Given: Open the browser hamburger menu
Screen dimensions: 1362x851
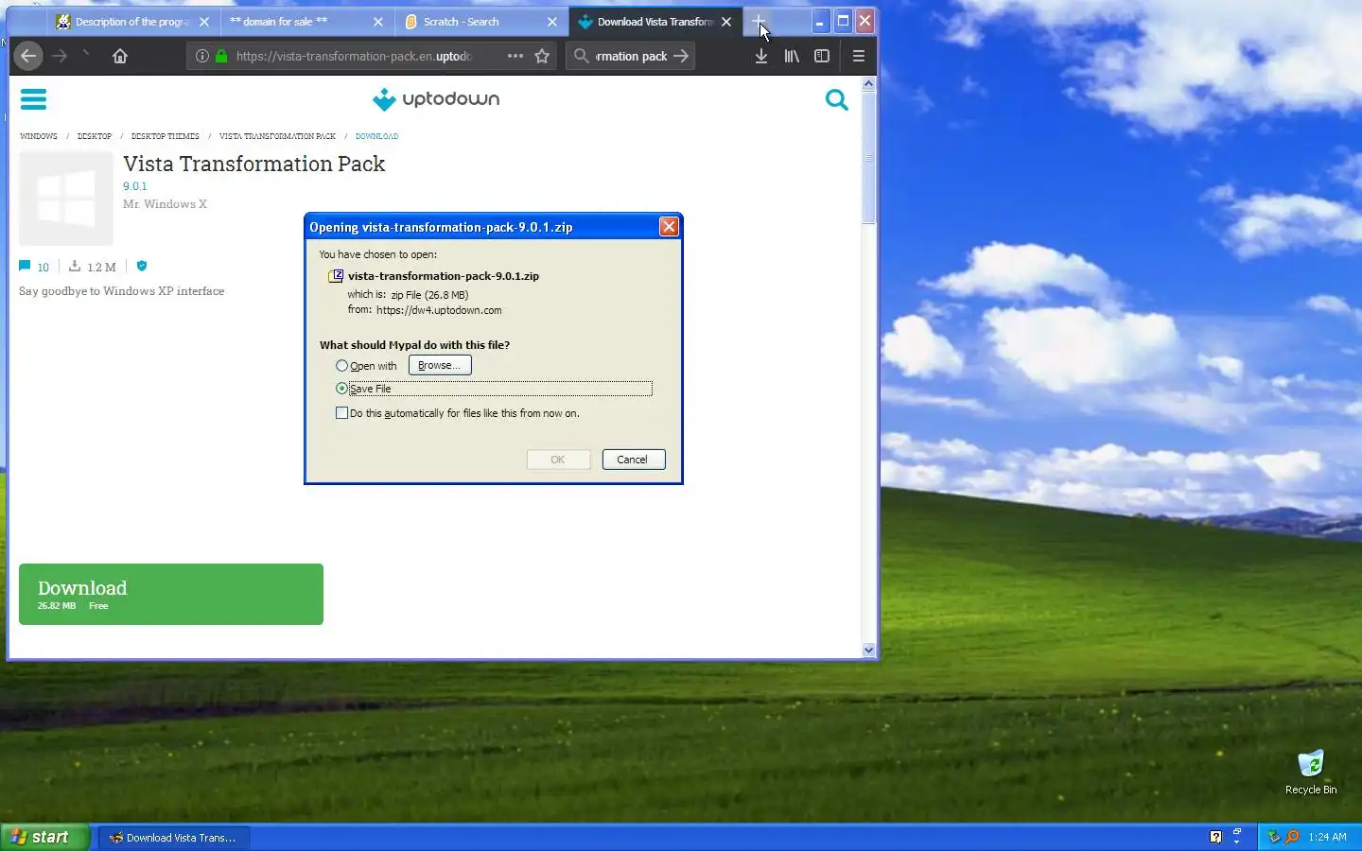Looking at the screenshot, I should (x=859, y=56).
